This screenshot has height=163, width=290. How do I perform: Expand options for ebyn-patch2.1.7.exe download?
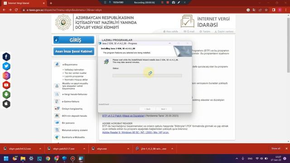[x=84, y=149]
